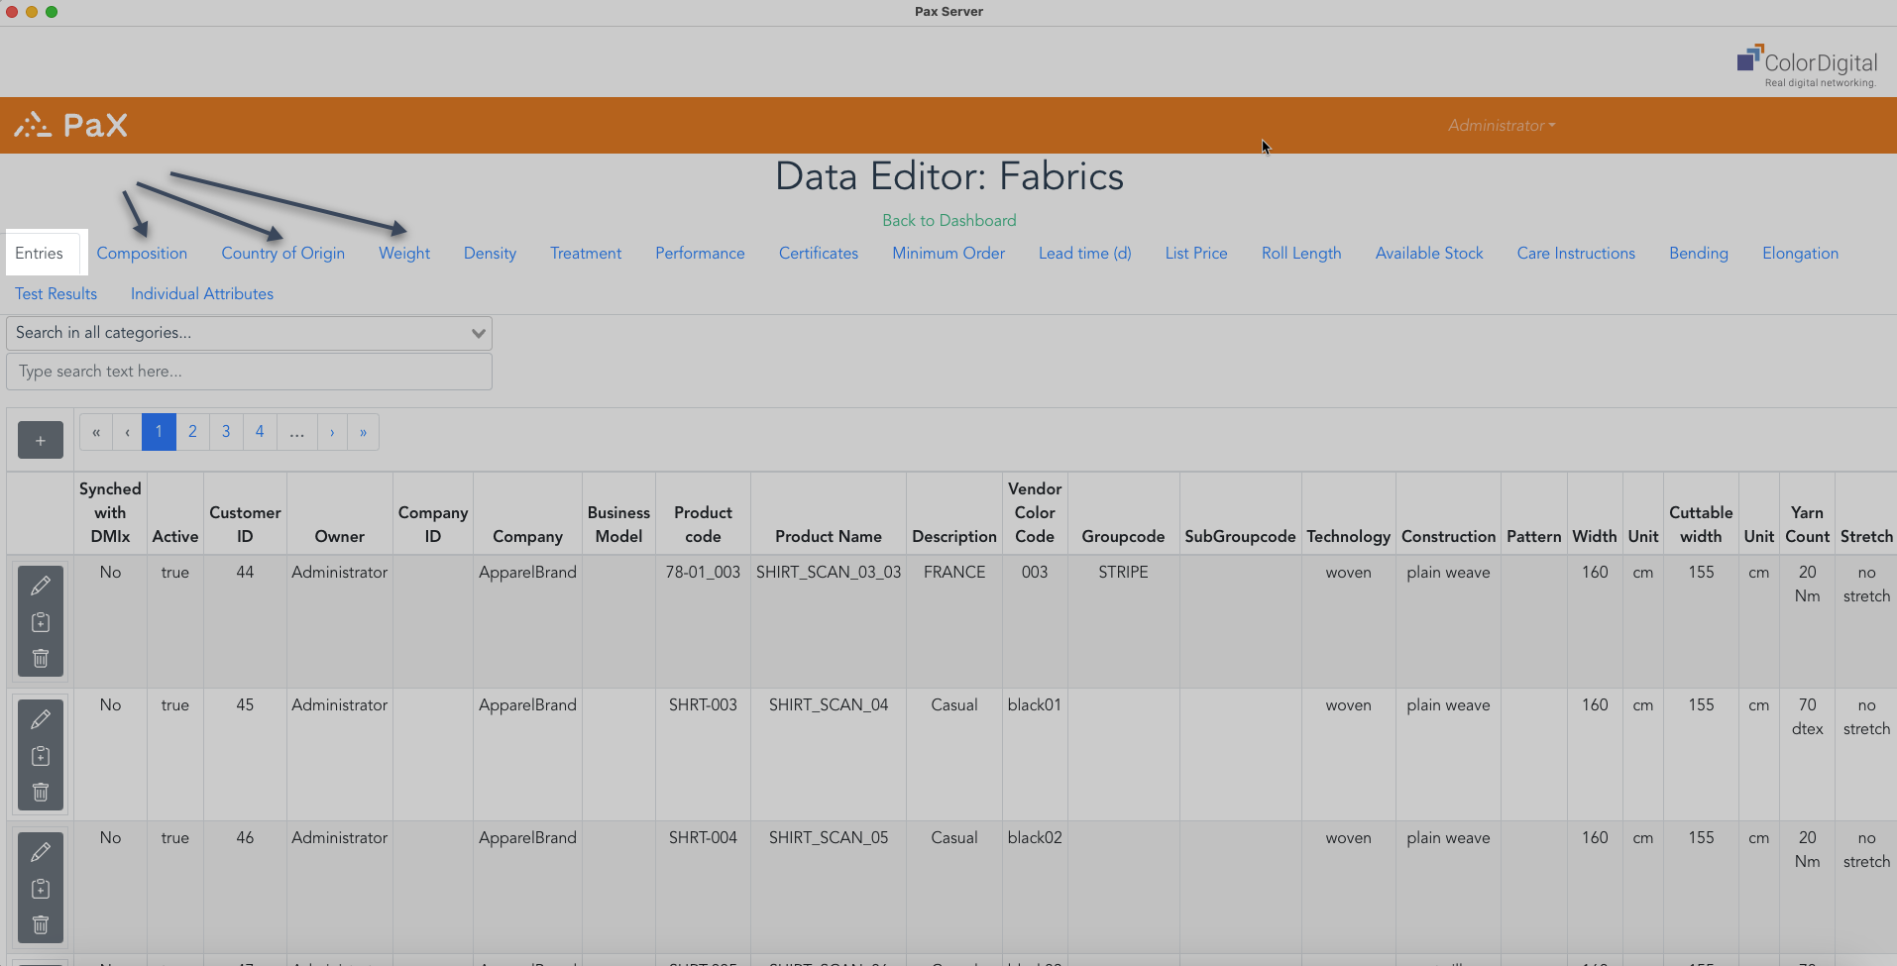The width and height of the screenshot is (1897, 966).
Task: Go to the previous page with ‹
Action: (127, 432)
